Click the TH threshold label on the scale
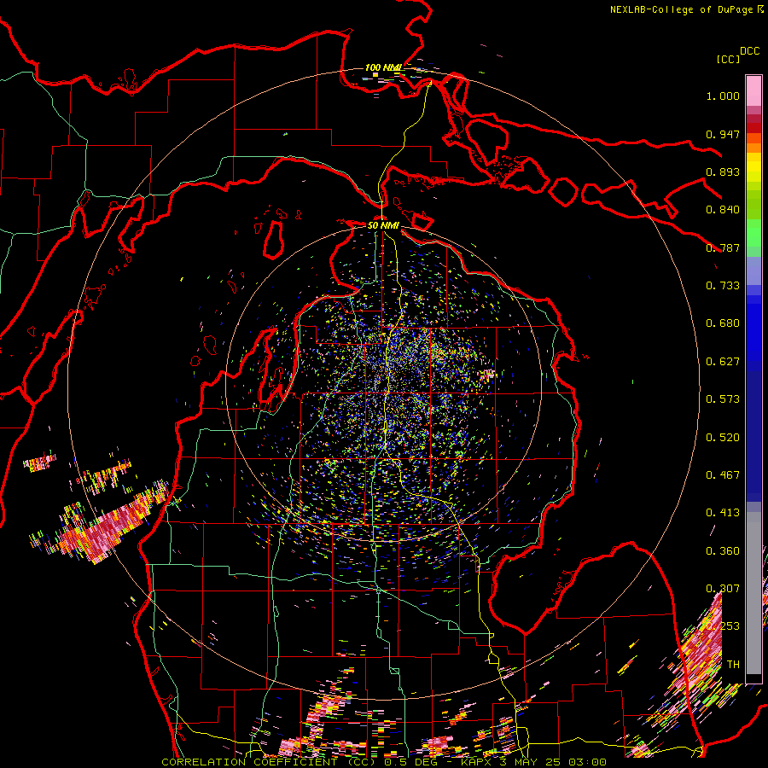Screen dimensions: 768x768 733,665
